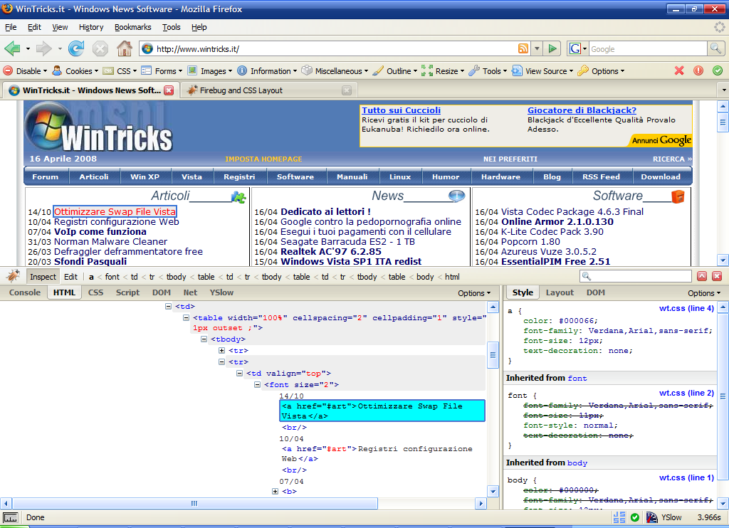729x528 pixels.
Task: Click the green checkmark icon in Web Developer toolbar
Action: 718,70
